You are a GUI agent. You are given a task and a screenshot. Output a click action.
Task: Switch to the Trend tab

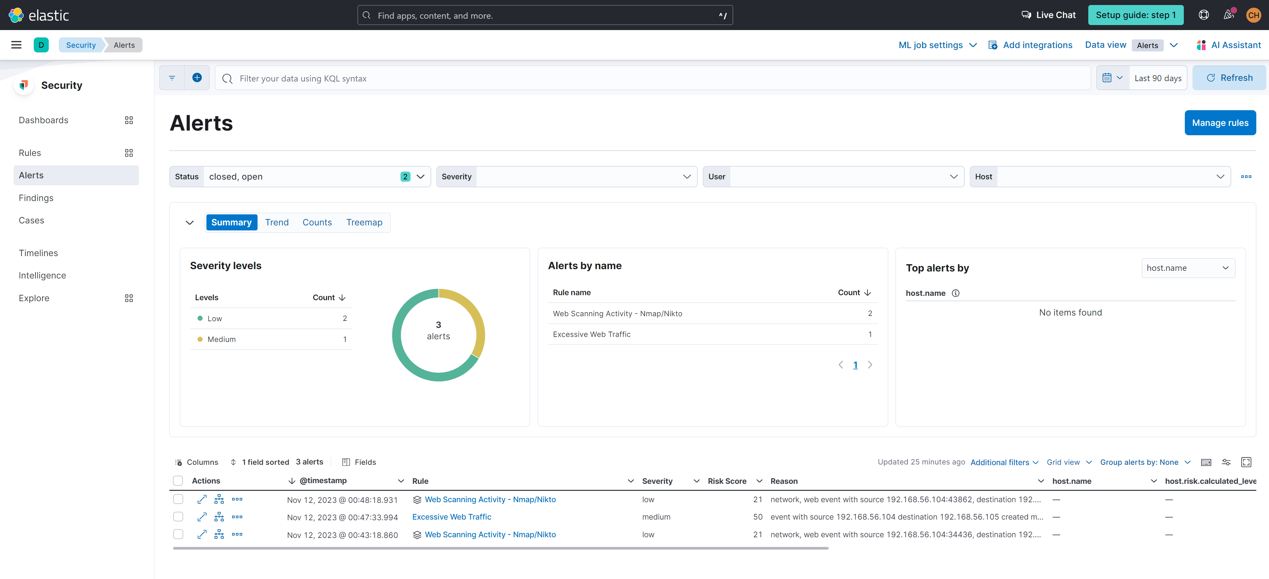(x=276, y=222)
